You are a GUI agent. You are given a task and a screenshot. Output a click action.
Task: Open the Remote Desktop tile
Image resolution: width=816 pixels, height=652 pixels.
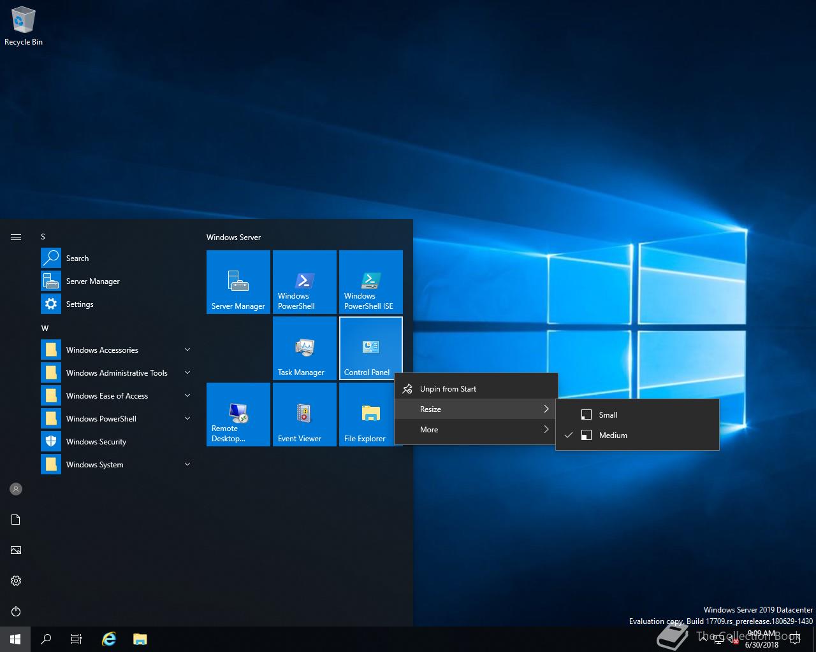238,415
